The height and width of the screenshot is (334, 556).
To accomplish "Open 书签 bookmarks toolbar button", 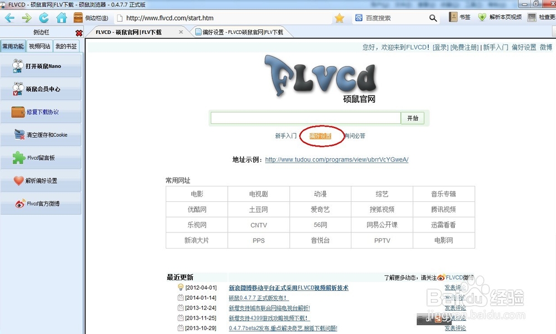I will pyautogui.click(x=460, y=17).
